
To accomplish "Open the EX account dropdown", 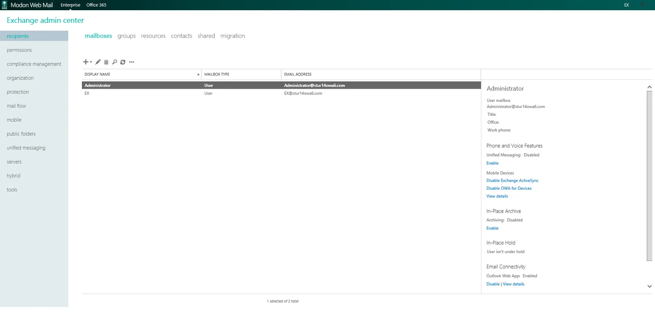I will click(x=629, y=5).
